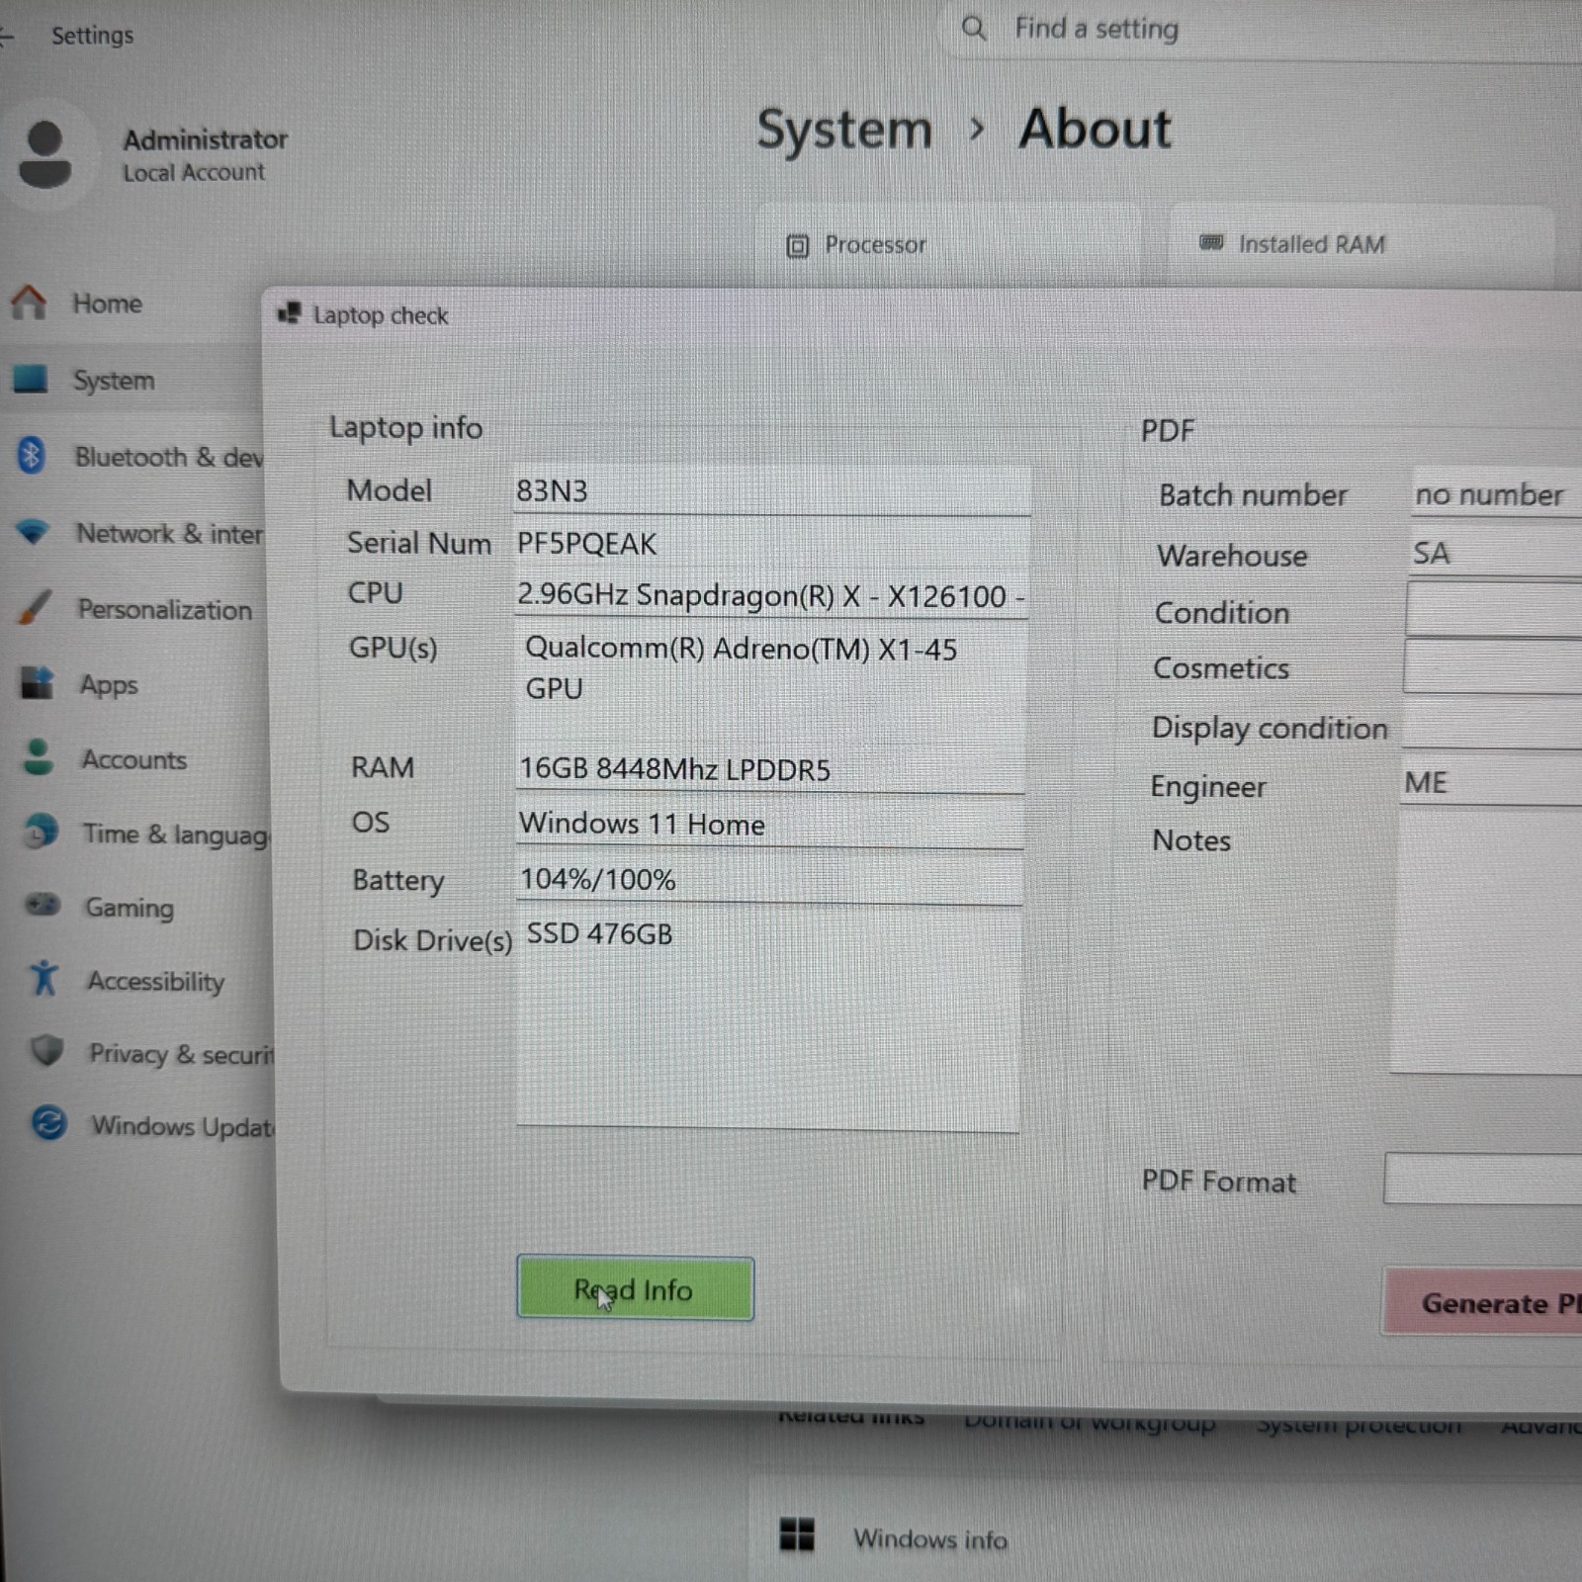Click the Read Info button
The image size is (1582, 1582).
tap(635, 1289)
